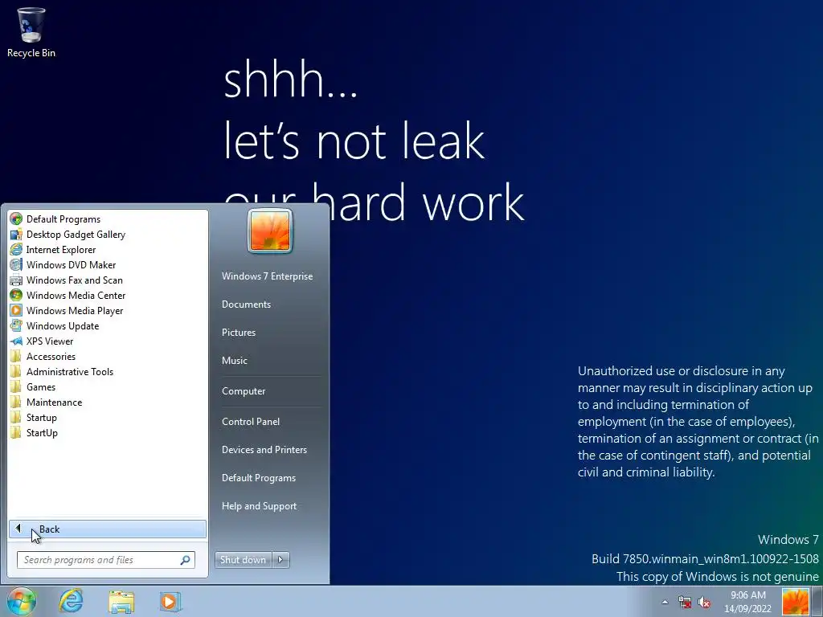823x617 pixels.
Task: Open Control Panel from the Start menu
Action: 251,421
